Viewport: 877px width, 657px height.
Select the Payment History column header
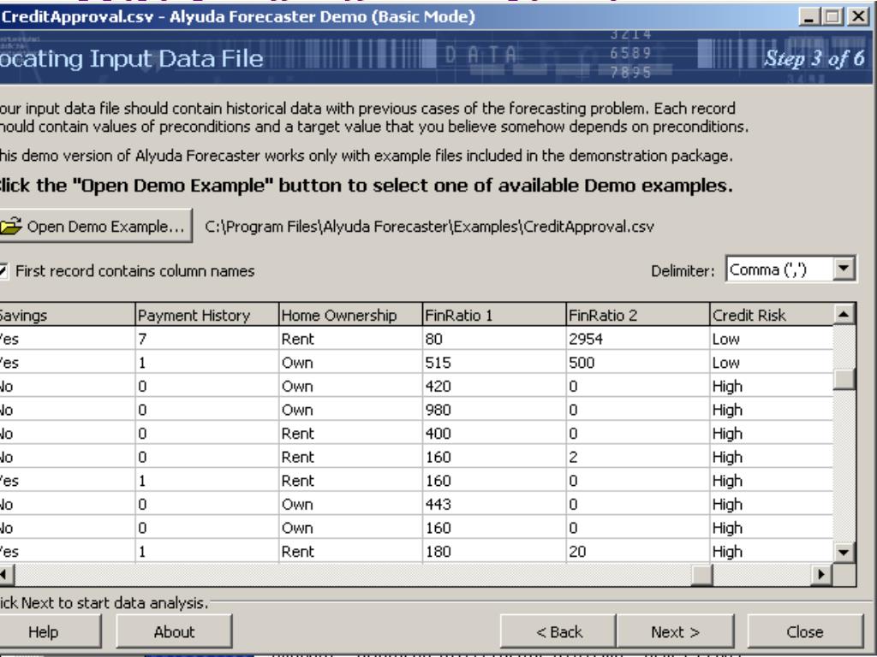[x=206, y=315]
